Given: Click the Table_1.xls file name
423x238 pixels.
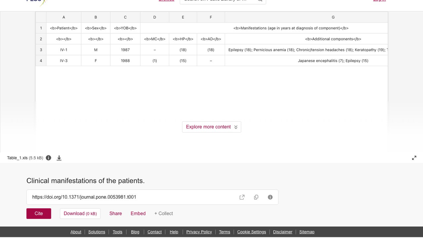Looking at the screenshot, I should 17,158.
